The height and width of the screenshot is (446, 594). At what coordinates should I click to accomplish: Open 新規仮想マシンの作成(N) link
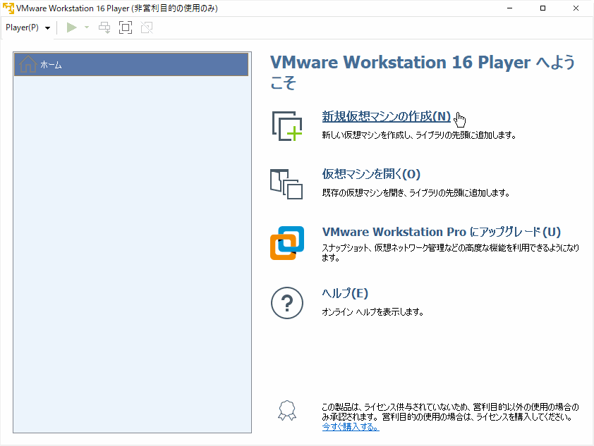click(x=385, y=116)
